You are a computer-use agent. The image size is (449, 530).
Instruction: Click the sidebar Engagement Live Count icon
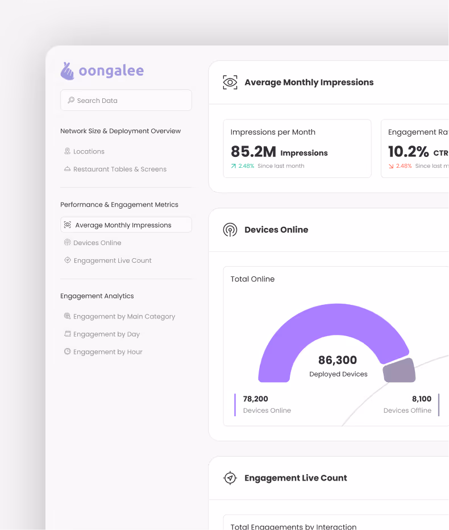pos(68,260)
